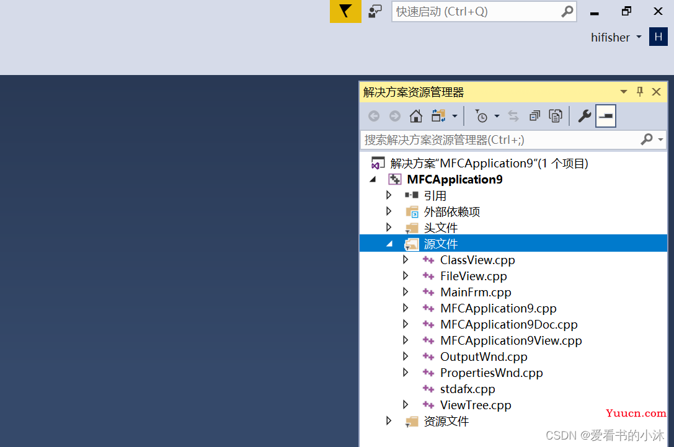674x447 pixels.
Task: Expand MFCApplication9View.cpp node
Action: pos(406,340)
